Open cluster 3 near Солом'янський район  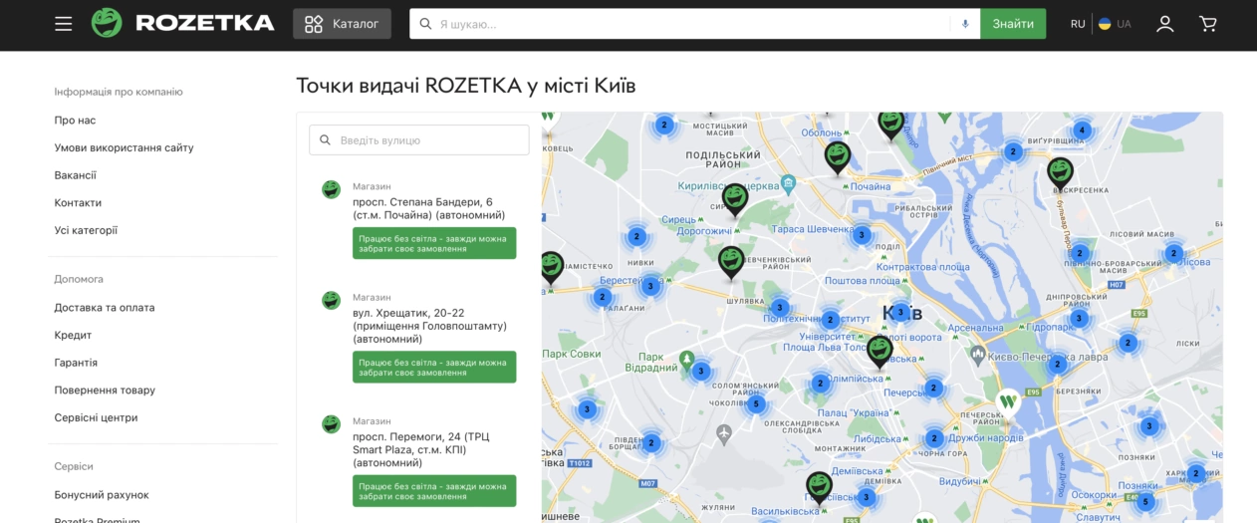point(700,372)
